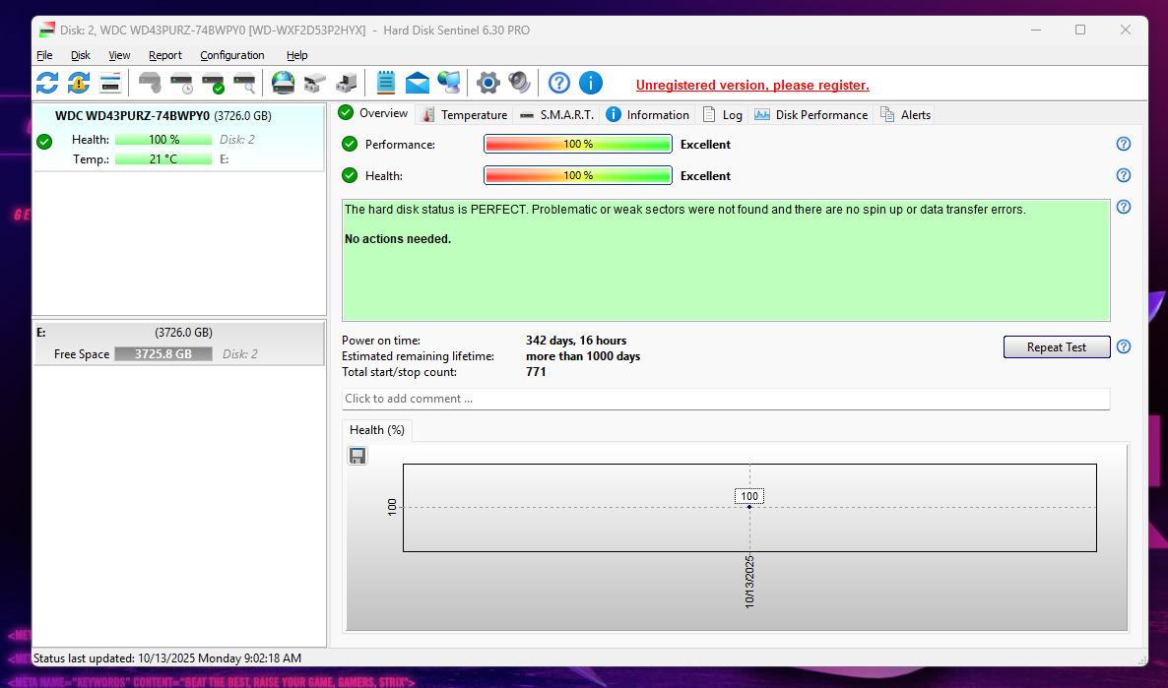Click the disk with green checkmark icon
The width and height of the screenshot is (1168, 688).
[213, 83]
